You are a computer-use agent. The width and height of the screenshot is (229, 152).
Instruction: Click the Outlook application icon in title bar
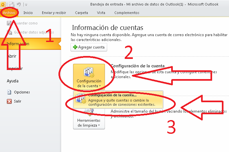click(3, 5)
